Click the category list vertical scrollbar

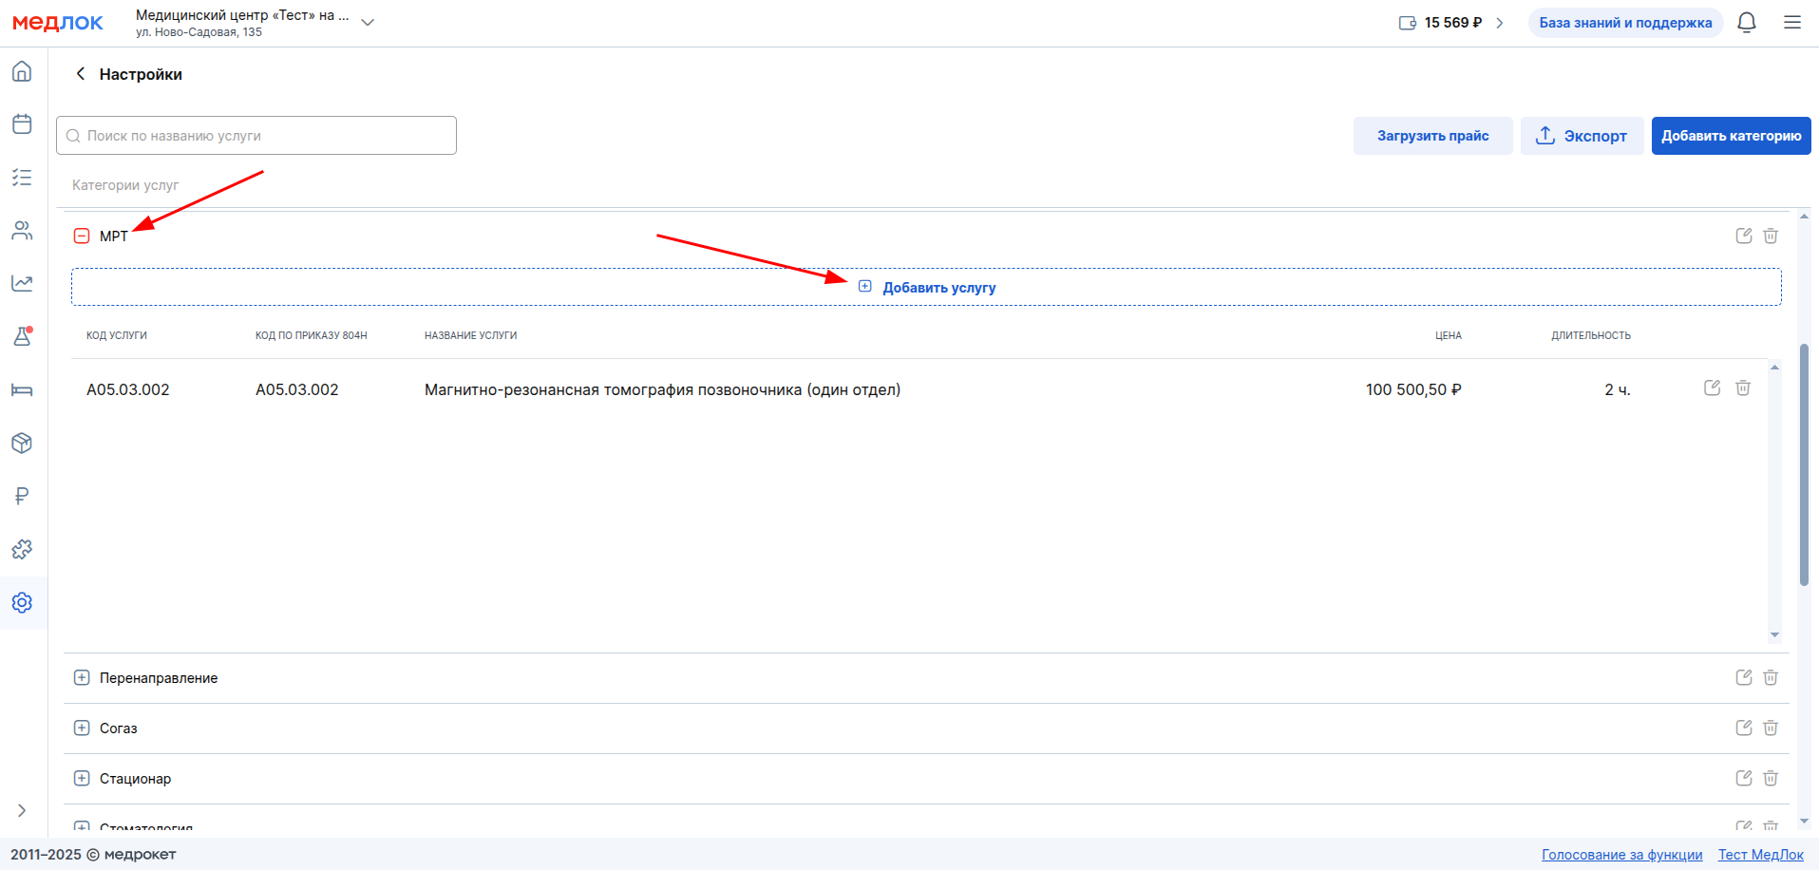[x=1804, y=465]
